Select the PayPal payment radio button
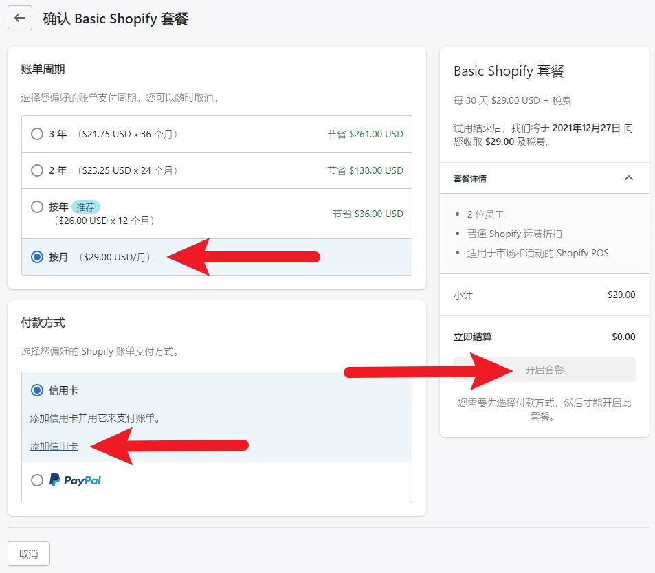The width and height of the screenshot is (655, 573). [37, 480]
